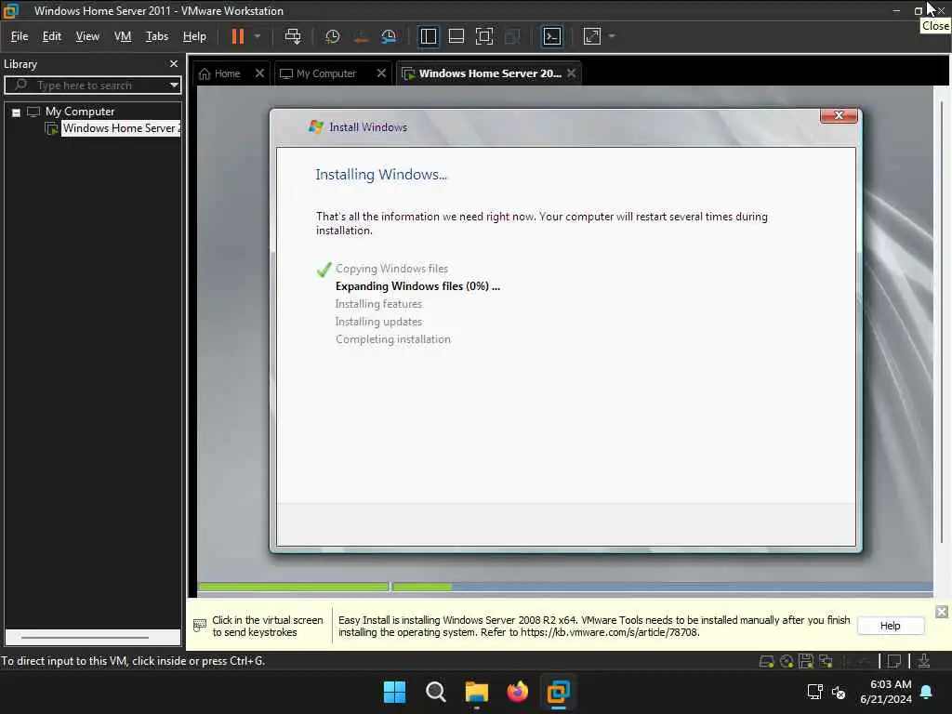Open the library search dropdown arrow
Image resolution: width=952 pixels, height=714 pixels.
click(x=174, y=85)
